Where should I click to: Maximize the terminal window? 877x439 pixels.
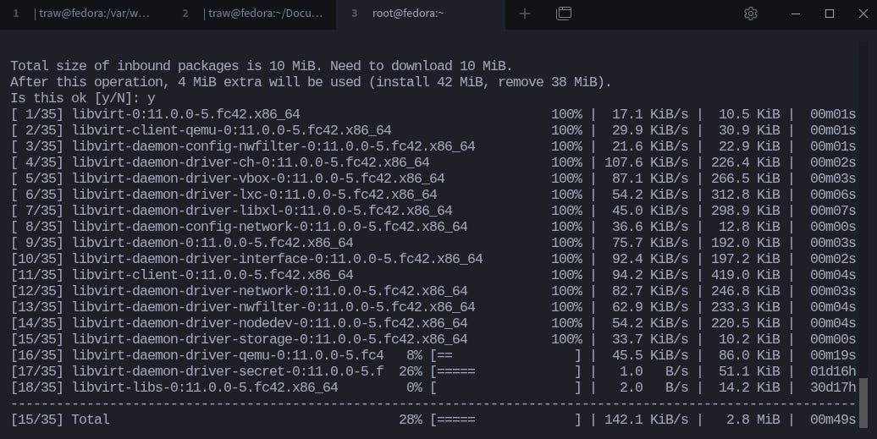830,14
